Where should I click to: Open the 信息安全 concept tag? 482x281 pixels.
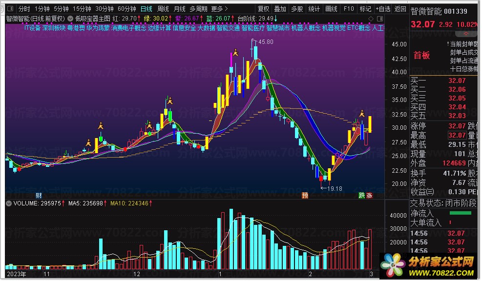click(x=184, y=28)
